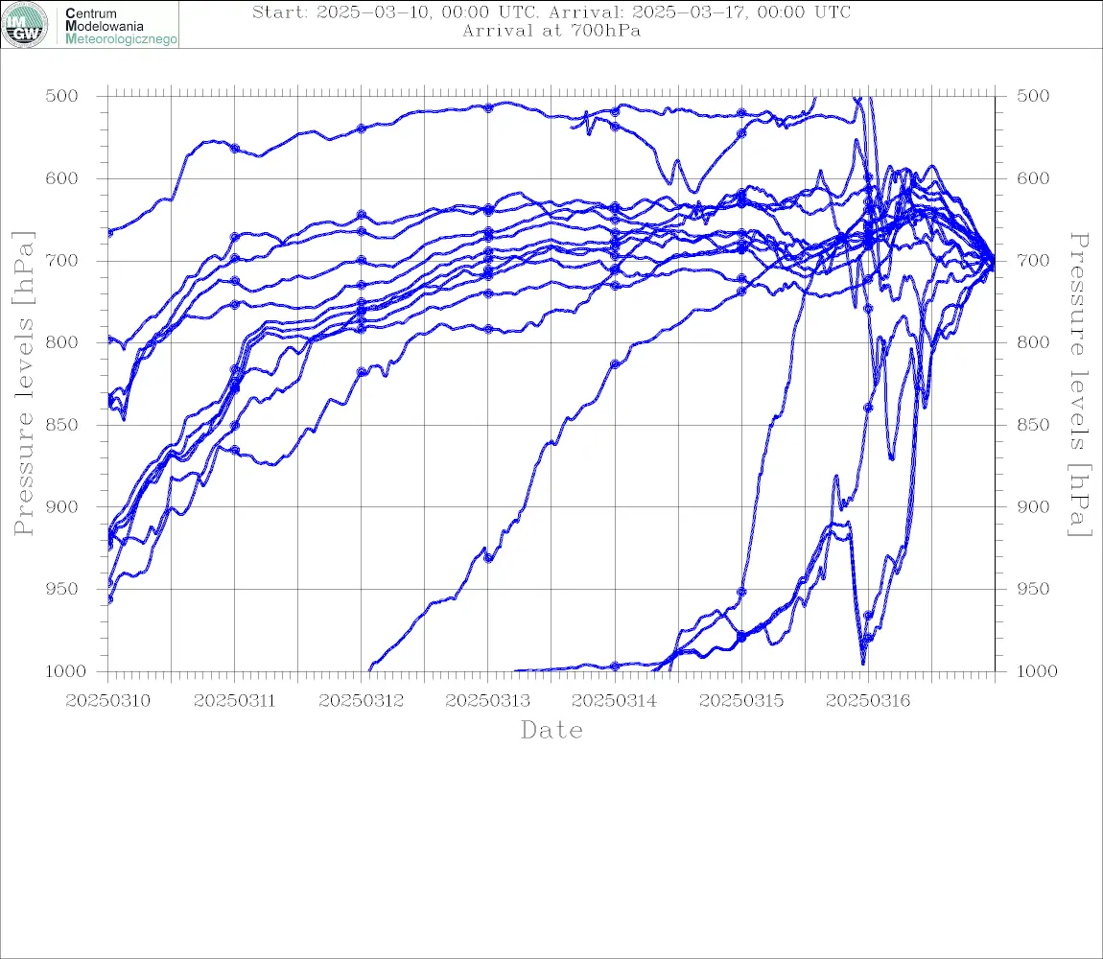1103x959 pixels.
Task: Click left axis label 900
Action: [x=61, y=506]
